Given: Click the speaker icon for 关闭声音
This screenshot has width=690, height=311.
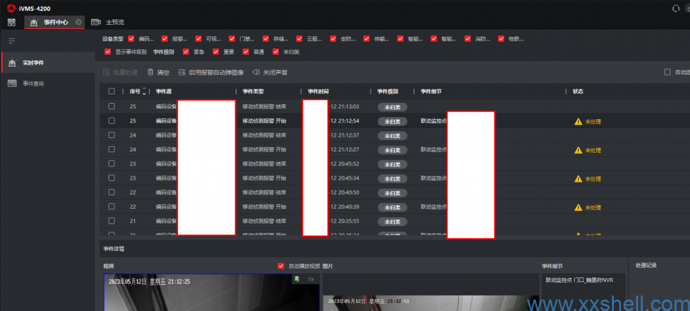Looking at the screenshot, I should point(256,72).
